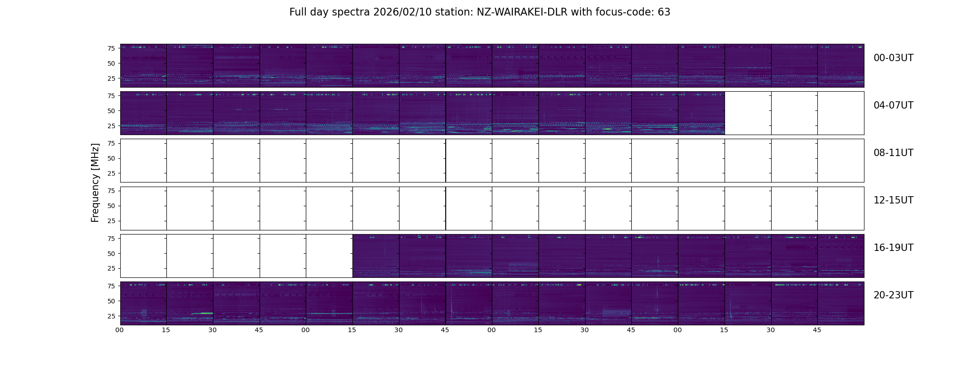Click the 75 tick label of the 20-23UT row
Screen dimensions: 960x365
pos(111,286)
